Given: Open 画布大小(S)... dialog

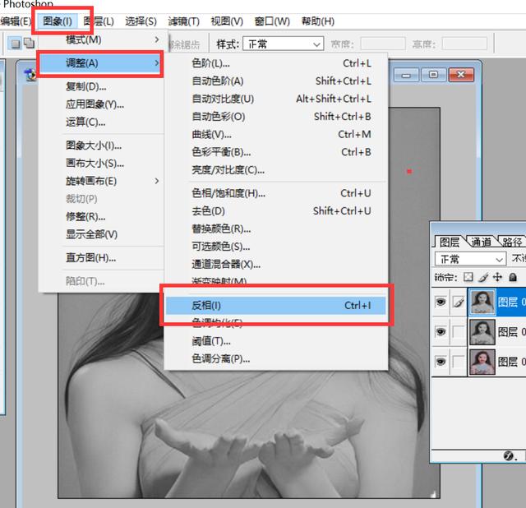Looking at the screenshot, I should click(x=100, y=164).
